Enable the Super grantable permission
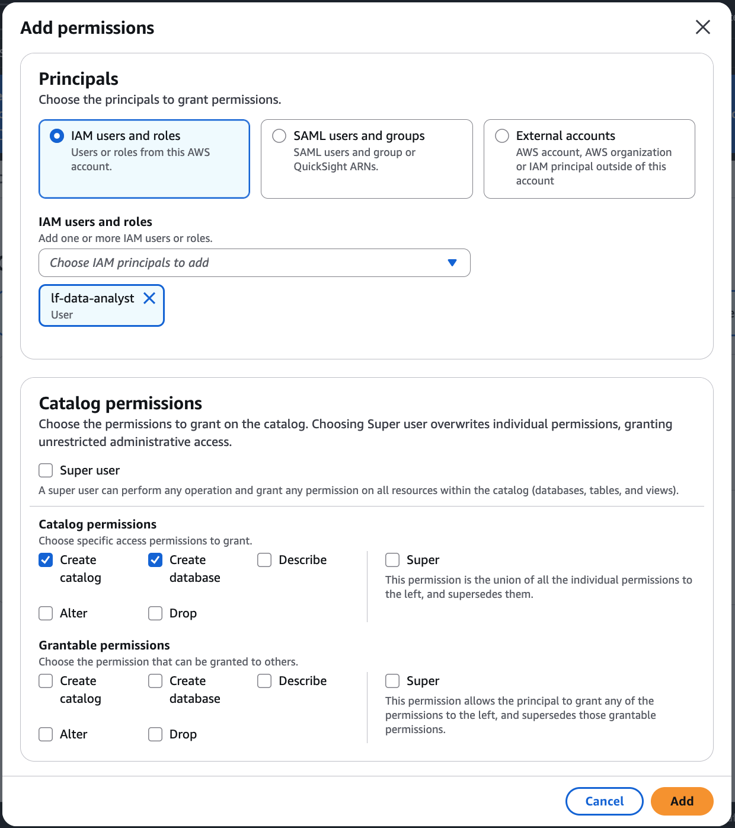 (392, 681)
